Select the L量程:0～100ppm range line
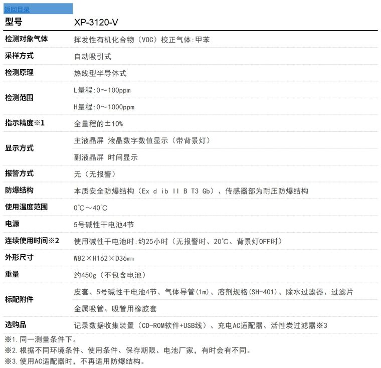Viewport: 381px width, 368px height. 102,90
